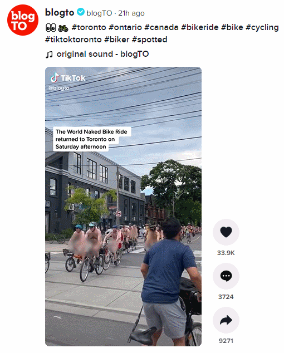Open the #cycling hashtag

pyautogui.click(x=262, y=27)
